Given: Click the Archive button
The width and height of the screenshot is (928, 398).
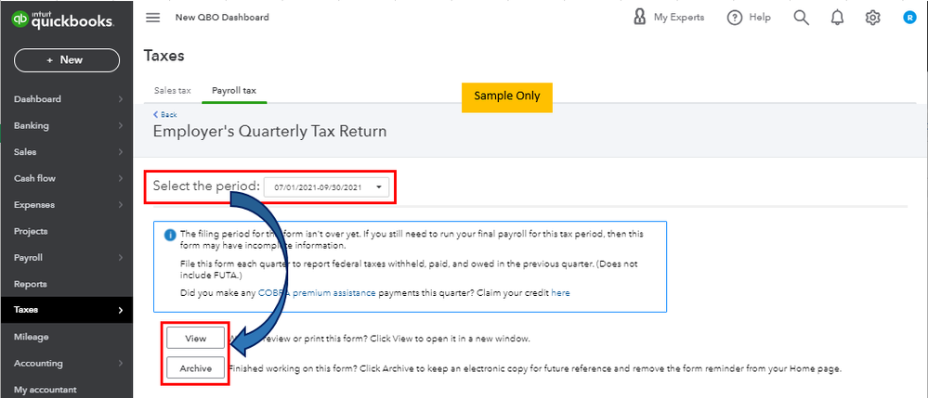Looking at the screenshot, I should point(195,368).
